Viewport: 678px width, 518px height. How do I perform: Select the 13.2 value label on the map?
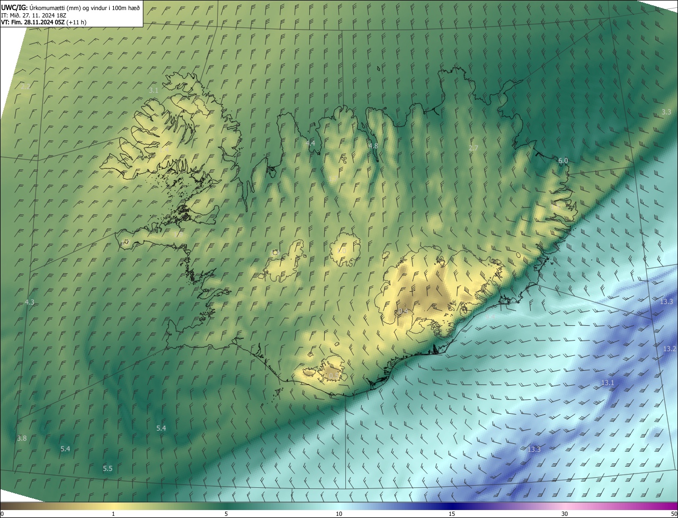coord(670,349)
